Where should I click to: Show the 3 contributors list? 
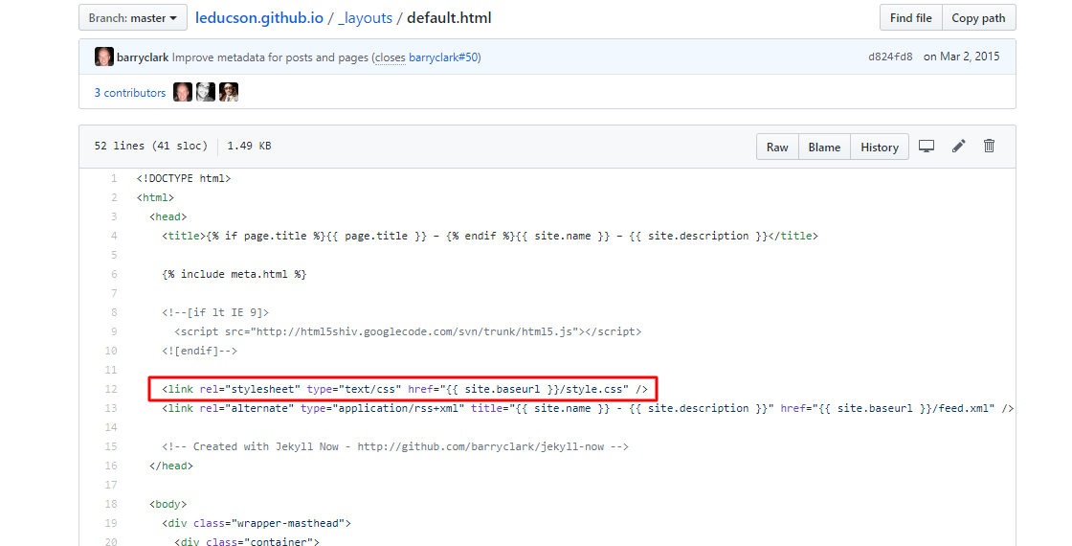click(129, 93)
